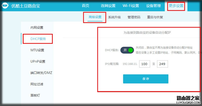Open the 首页 home tab
The height and width of the screenshot is (106, 202).
pyautogui.click(x=86, y=6)
